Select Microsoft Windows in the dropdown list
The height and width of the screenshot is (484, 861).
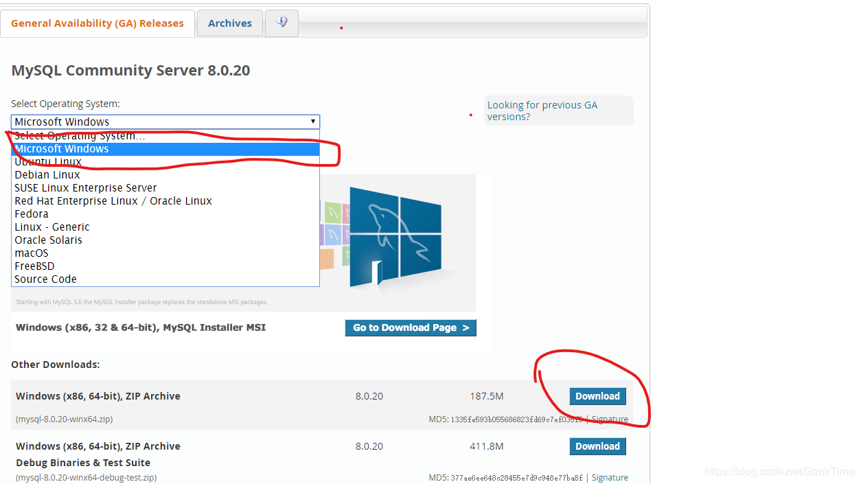165,149
